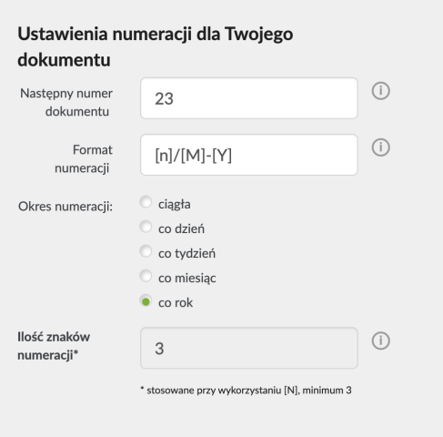
Task: Select the 'ciągła' radio button
Action: point(146,202)
